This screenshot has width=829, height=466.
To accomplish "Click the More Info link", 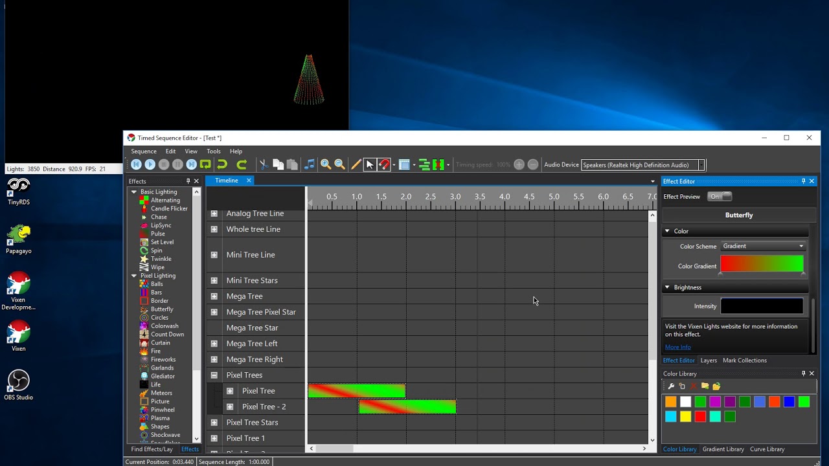I will pyautogui.click(x=677, y=347).
